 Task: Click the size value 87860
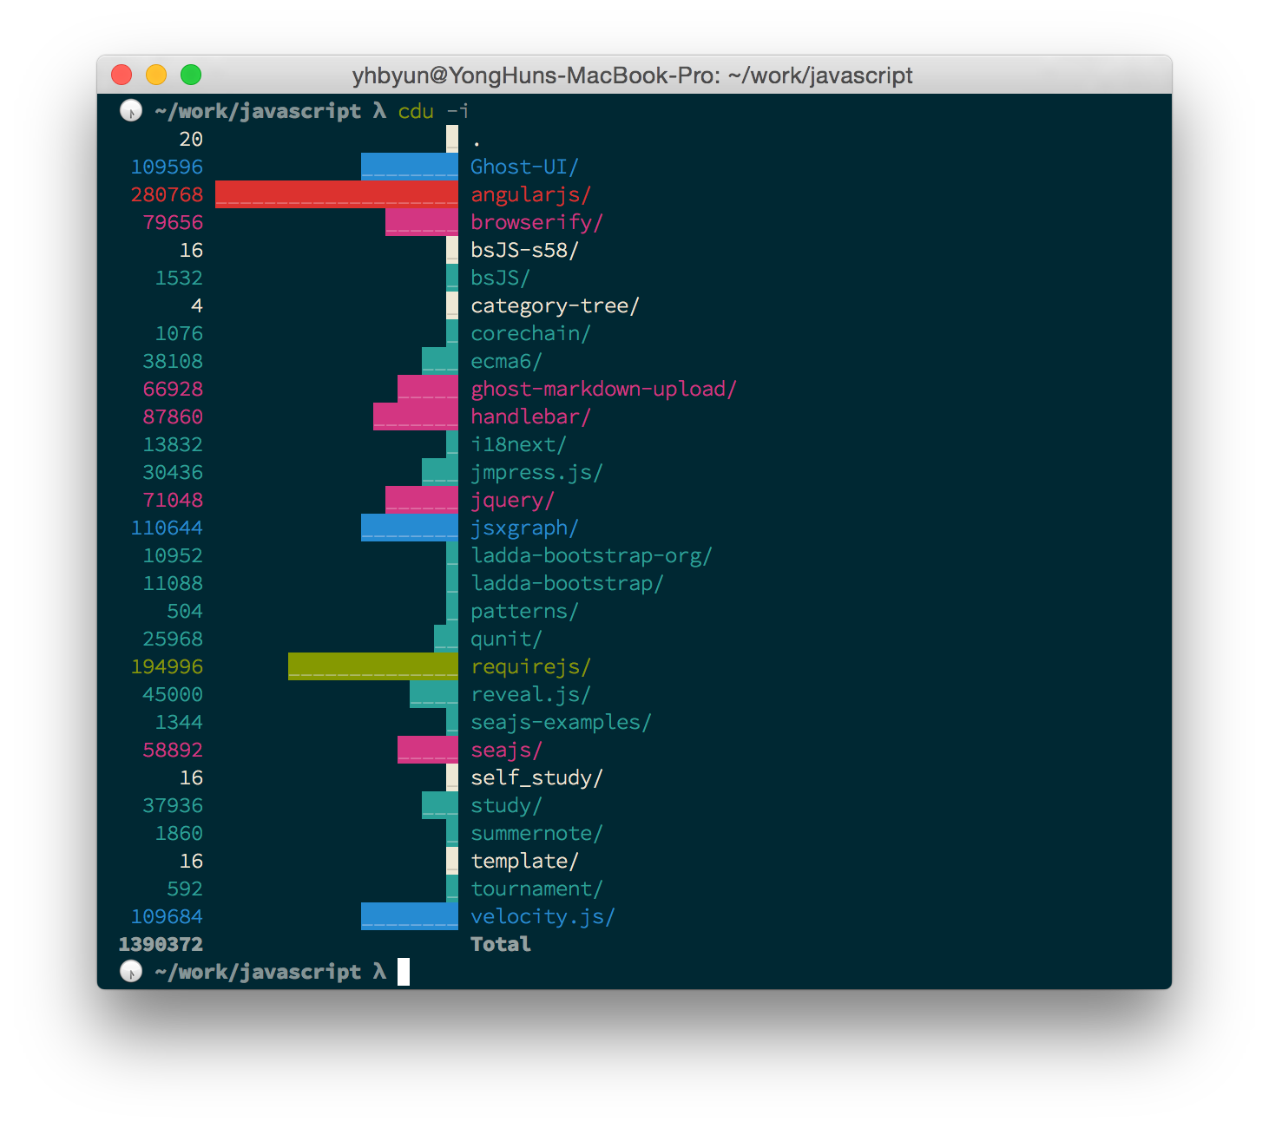pyautogui.click(x=173, y=416)
